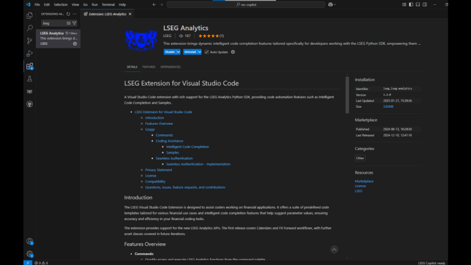Open the Copilot icon in the title bar
This screenshot has height=265, width=471.
330,5
